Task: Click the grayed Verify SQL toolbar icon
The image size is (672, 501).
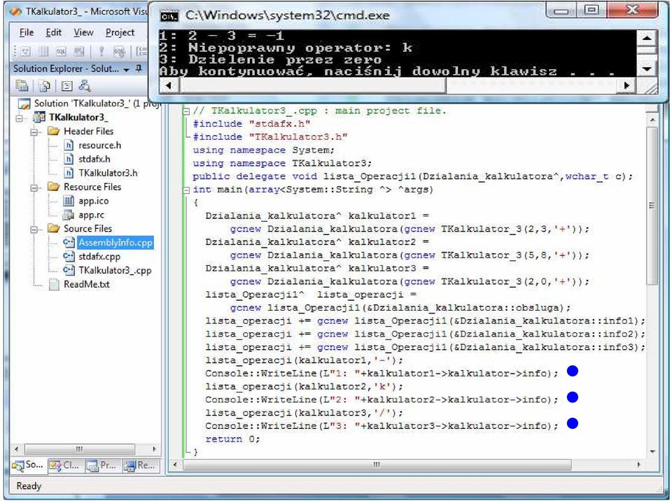Action: (x=119, y=52)
